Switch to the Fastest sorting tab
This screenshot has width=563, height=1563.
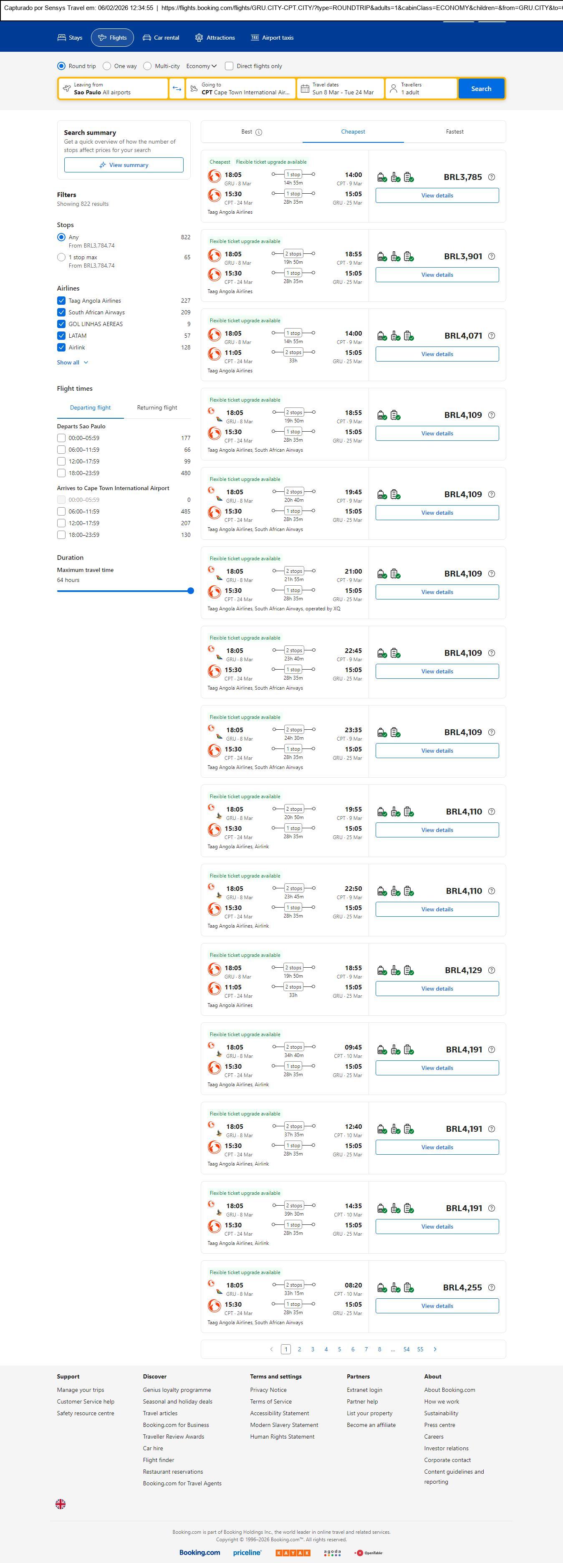tap(454, 132)
